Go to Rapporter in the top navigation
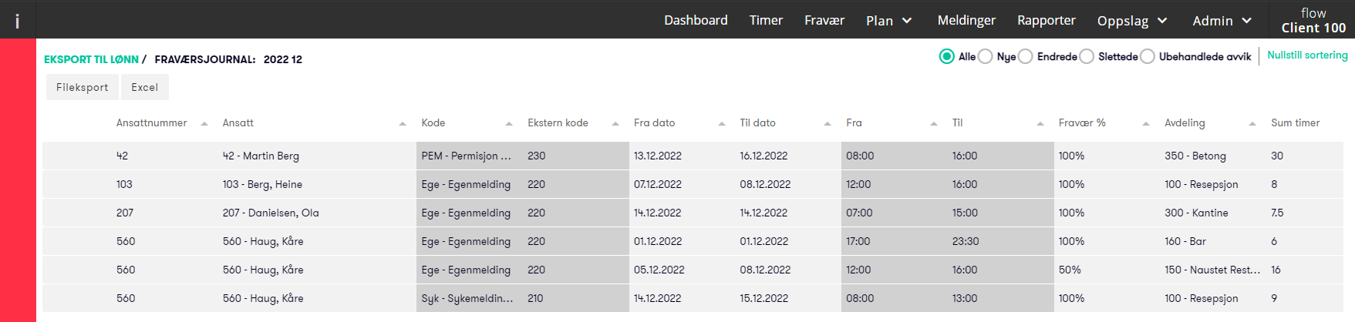The image size is (1355, 322). pyautogui.click(x=1046, y=20)
